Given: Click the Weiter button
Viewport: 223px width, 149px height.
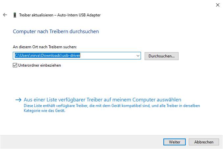Looking at the screenshot, I should (x=175, y=142).
